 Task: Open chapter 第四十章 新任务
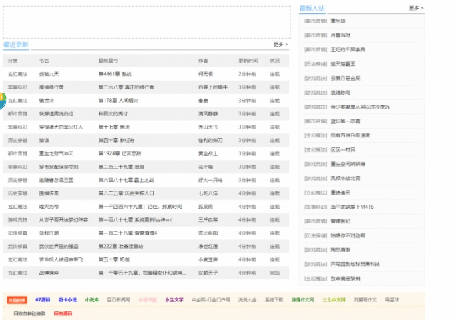click(116, 140)
